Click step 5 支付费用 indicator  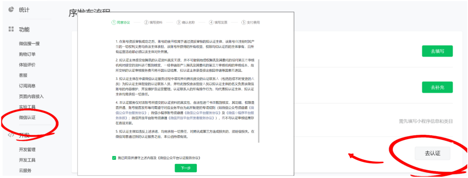coord(251,22)
